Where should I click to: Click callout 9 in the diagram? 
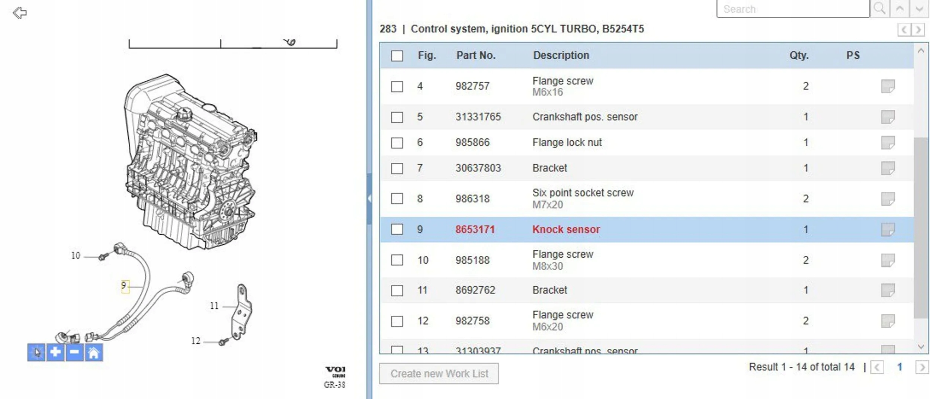point(125,286)
